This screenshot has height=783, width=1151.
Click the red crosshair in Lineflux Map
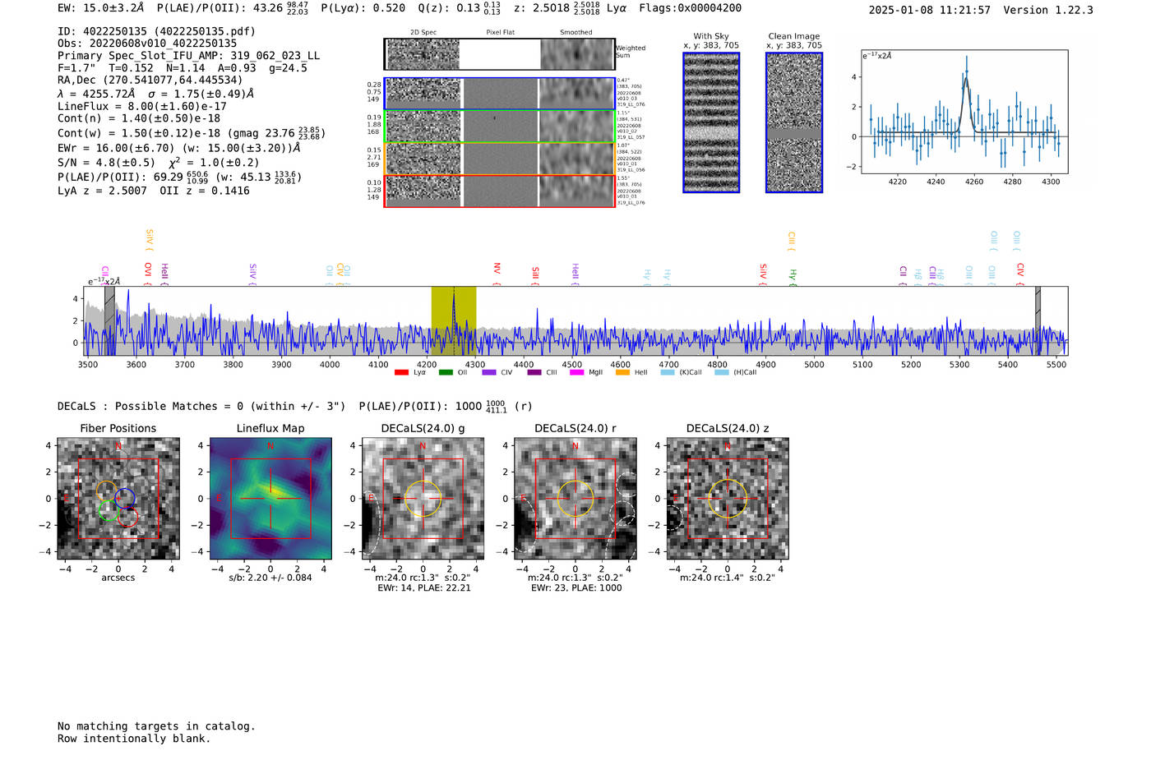[x=270, y=499]
